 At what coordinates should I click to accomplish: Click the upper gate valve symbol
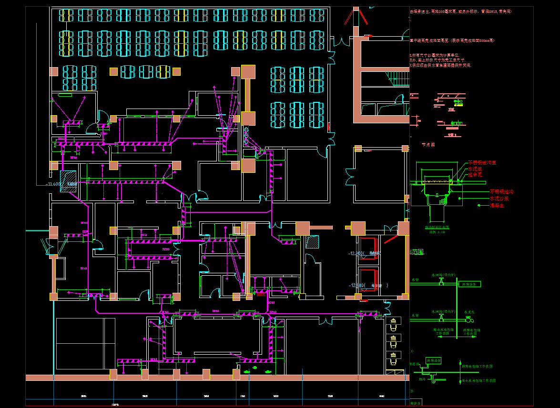pyautogui.click(x=441, y=283)
